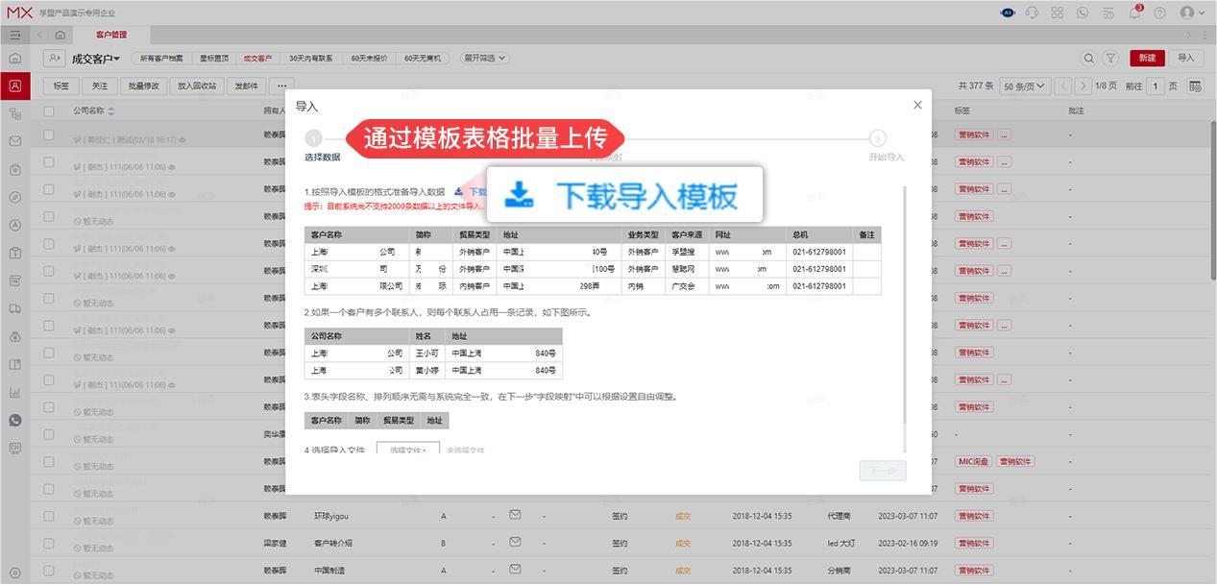Open the AI assistant in the top bar
The image size is (1217, 585).
[1007, 12]
